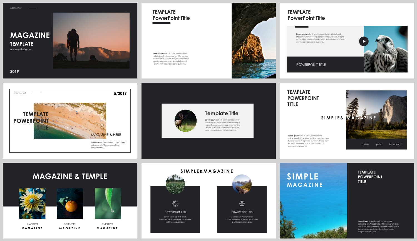The height and width of the screenshot is (241, 417).
Task: Click the aerial beach photo
Action: pos(70,121)
